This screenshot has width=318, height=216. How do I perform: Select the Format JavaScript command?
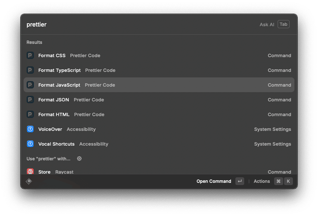click(159, 85)
